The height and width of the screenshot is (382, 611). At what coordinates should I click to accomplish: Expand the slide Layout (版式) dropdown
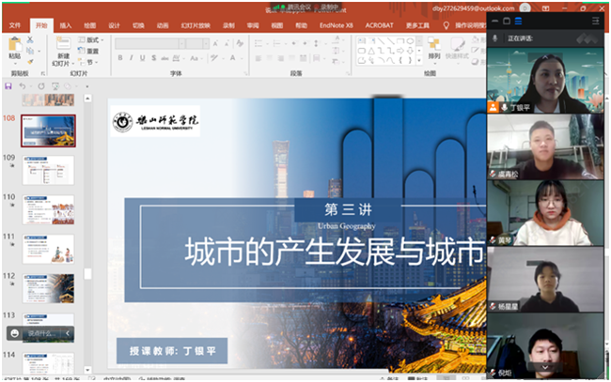[x=91, y=40]
